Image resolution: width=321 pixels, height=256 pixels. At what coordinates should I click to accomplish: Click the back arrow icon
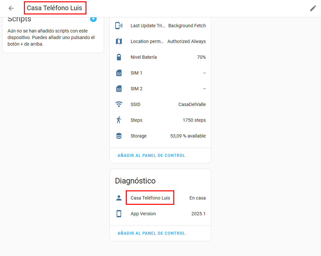[11, 8]
